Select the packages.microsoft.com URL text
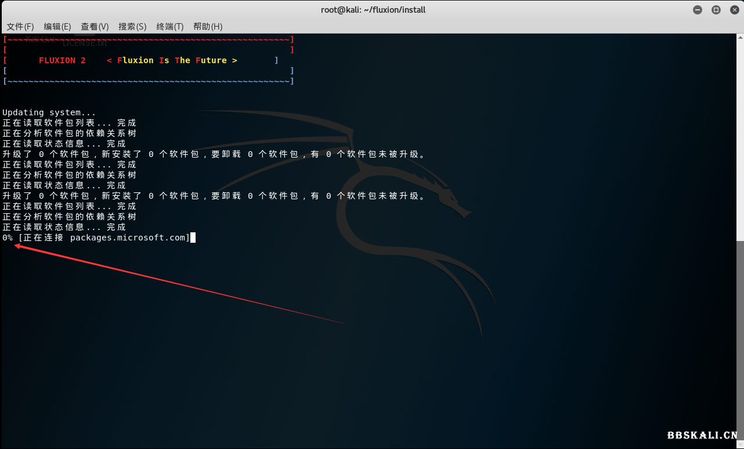Image resolution: width=744 pixels, height=449 pixels. click(x=129, y=238)
